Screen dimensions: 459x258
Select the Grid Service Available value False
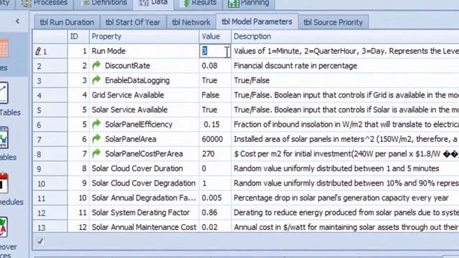tap(210, 95)
